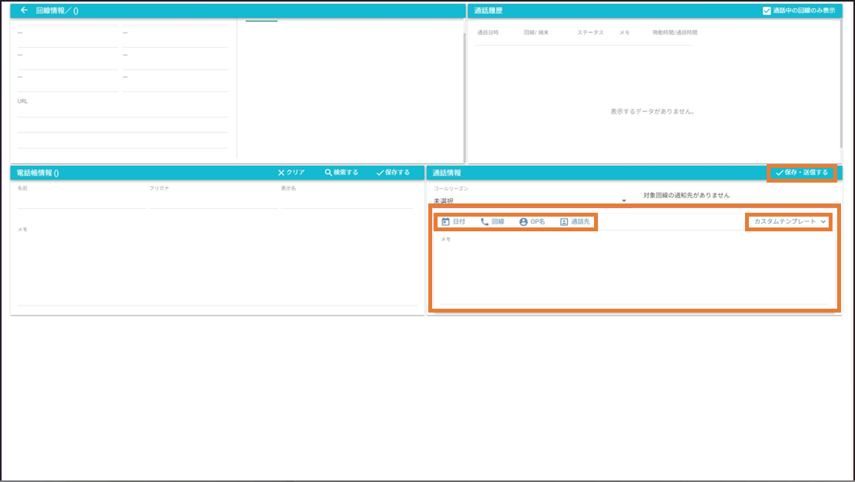Click the 名前 field in 電話帳情報

pos(81,202)
